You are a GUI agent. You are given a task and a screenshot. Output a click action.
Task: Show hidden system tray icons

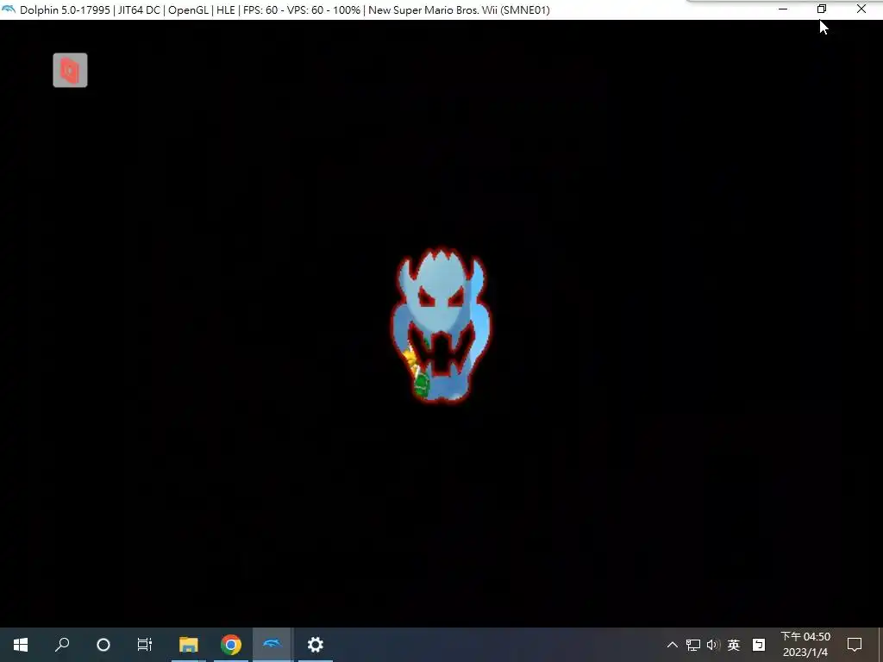[673, 645]
